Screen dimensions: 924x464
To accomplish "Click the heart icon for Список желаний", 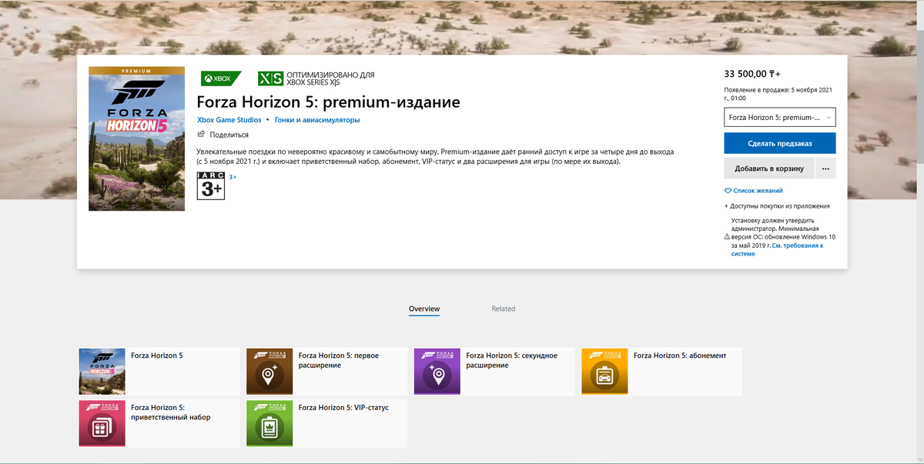I will click(727, 191).
